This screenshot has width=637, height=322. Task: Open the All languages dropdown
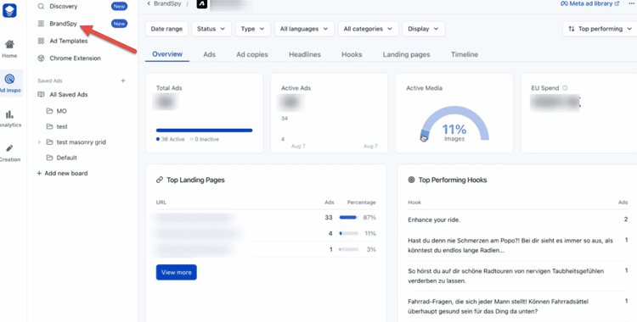(304, 29)
